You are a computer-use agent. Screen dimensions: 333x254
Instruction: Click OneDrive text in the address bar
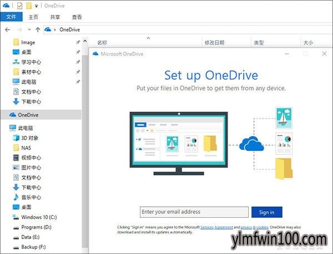pos(70,29)
